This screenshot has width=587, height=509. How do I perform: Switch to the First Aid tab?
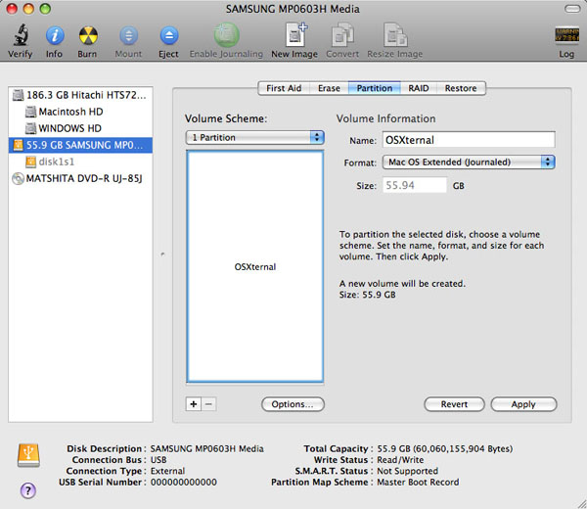284,88
